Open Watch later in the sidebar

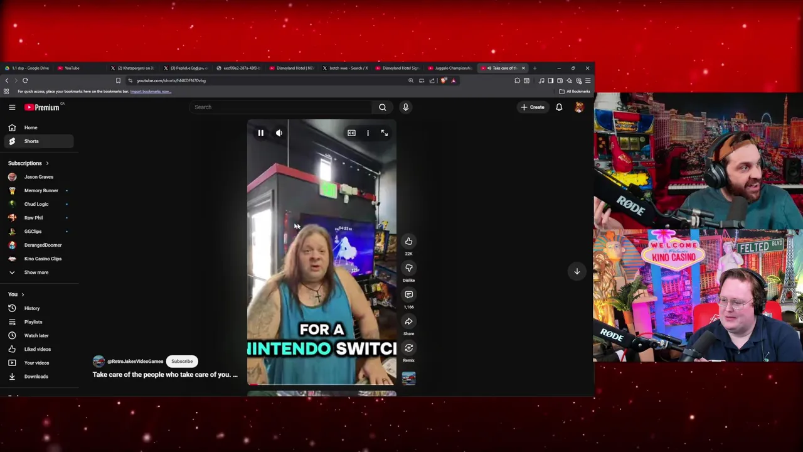pos(38,335)
